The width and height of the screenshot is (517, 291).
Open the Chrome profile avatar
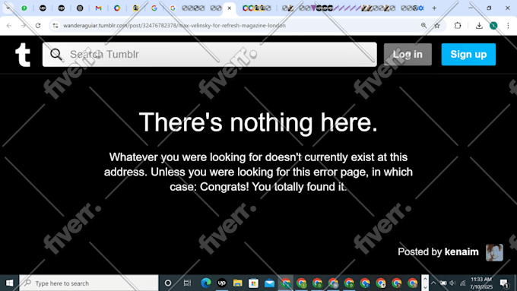pyautogui.click(x=493, y=25)
